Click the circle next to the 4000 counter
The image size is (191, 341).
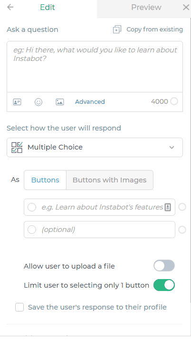(x=174, y=101)
